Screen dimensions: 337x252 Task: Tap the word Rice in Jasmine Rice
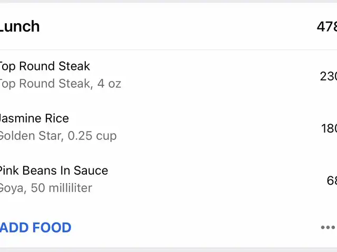tap(57, 118)
